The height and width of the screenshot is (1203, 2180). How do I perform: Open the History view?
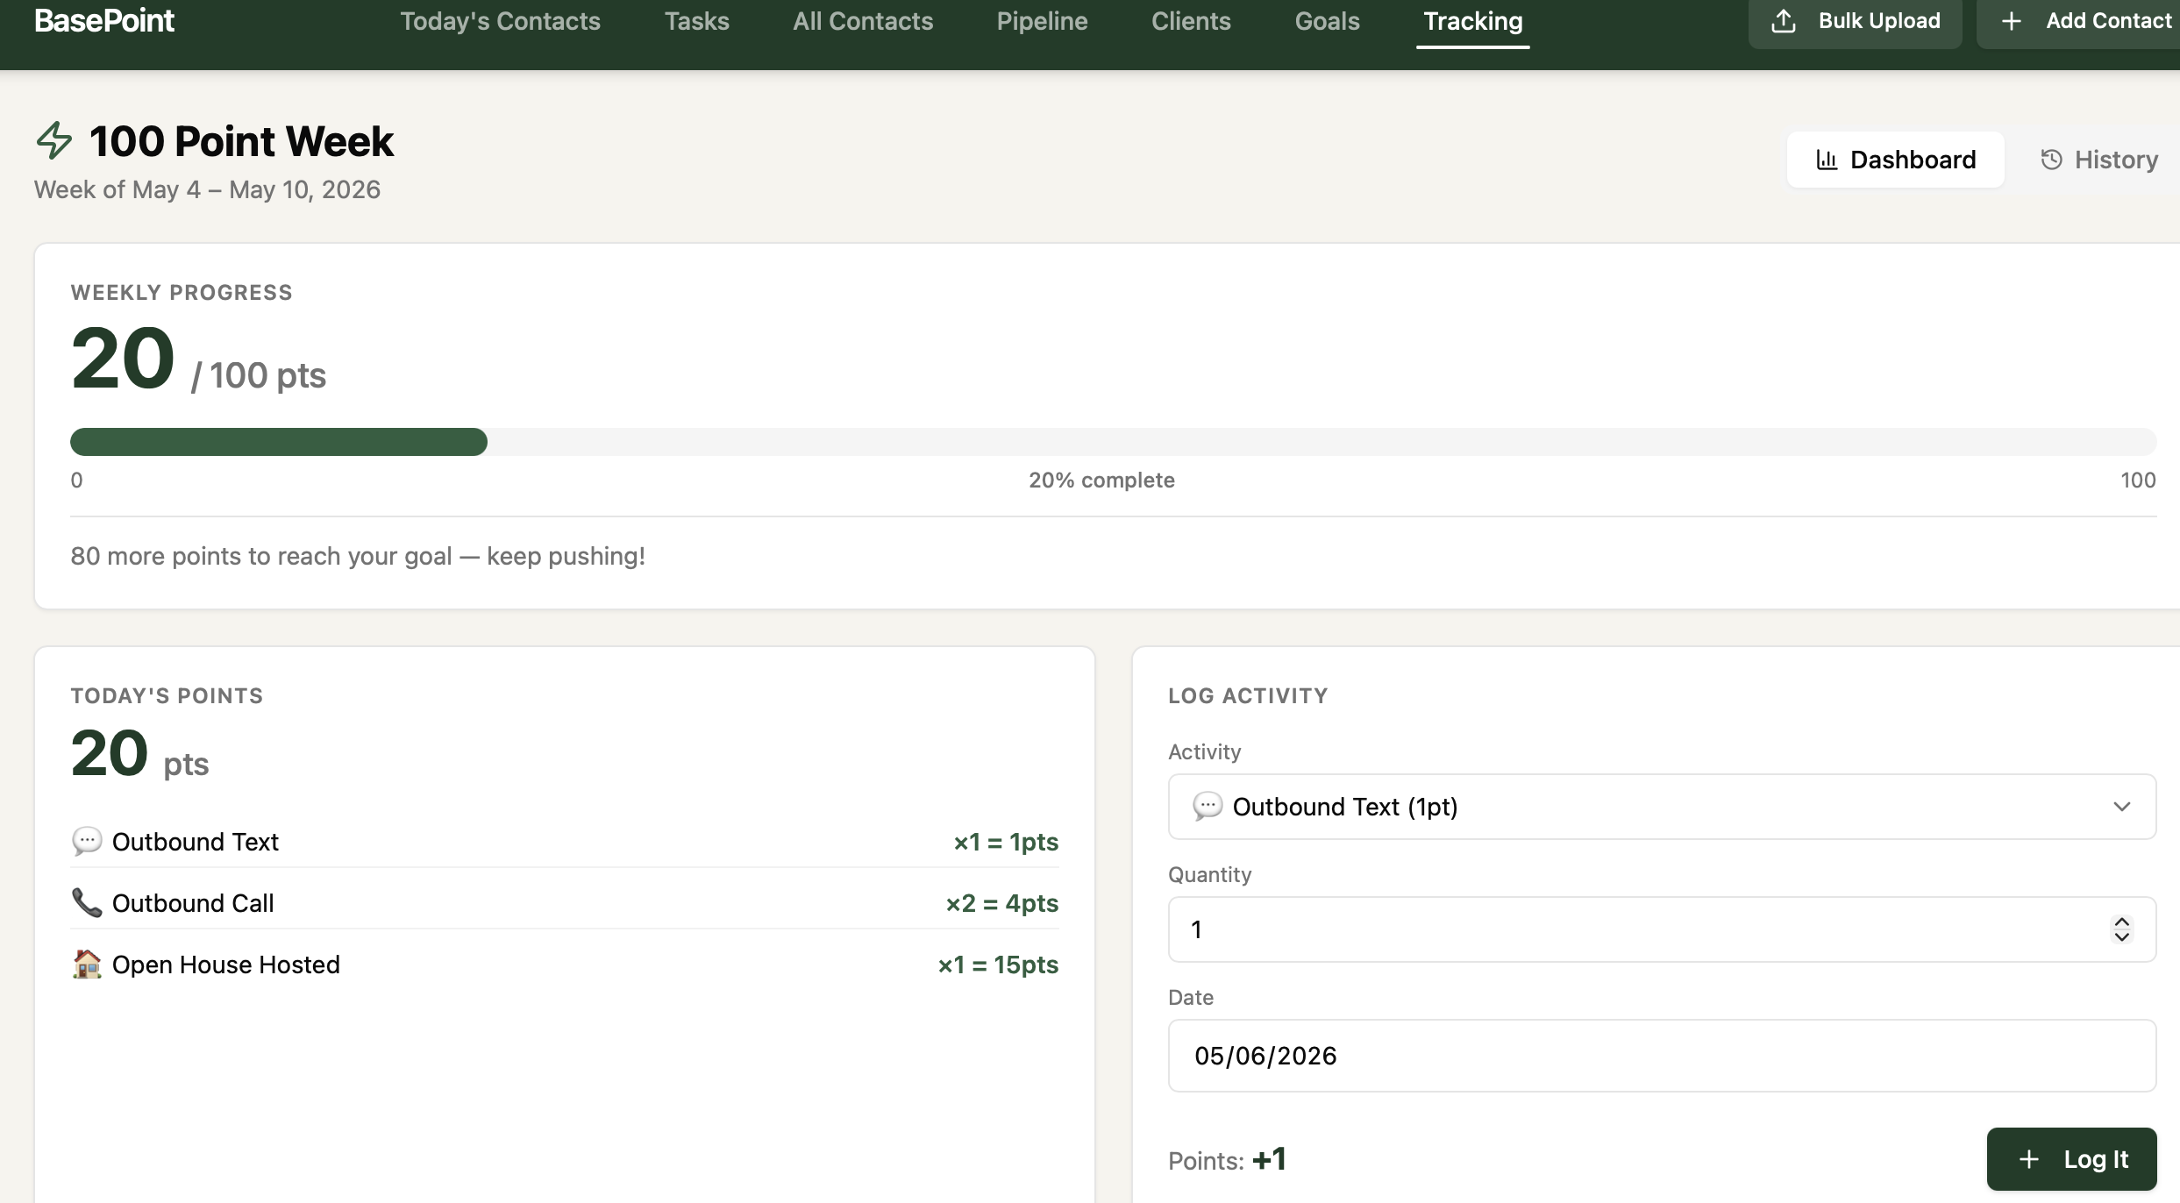tap(2098, 160)
